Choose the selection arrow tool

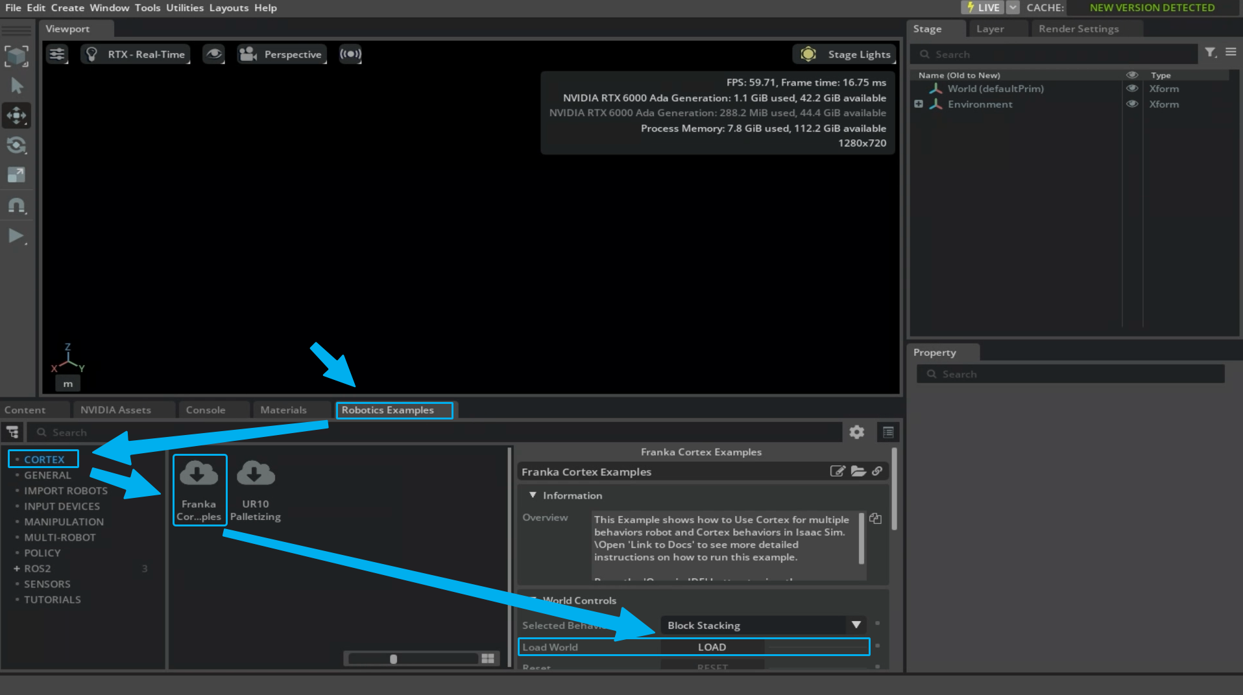coord(17,86)
